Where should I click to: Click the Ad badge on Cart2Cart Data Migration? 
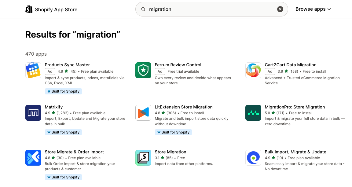270,71
